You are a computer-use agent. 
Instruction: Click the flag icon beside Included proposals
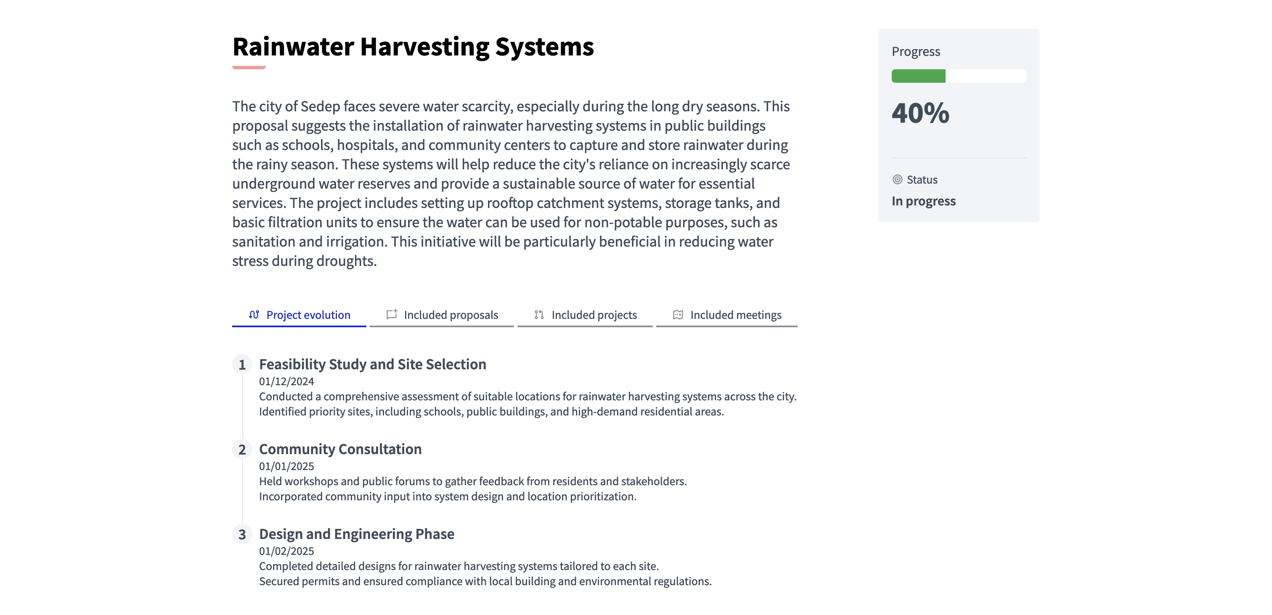click(391, 314)
